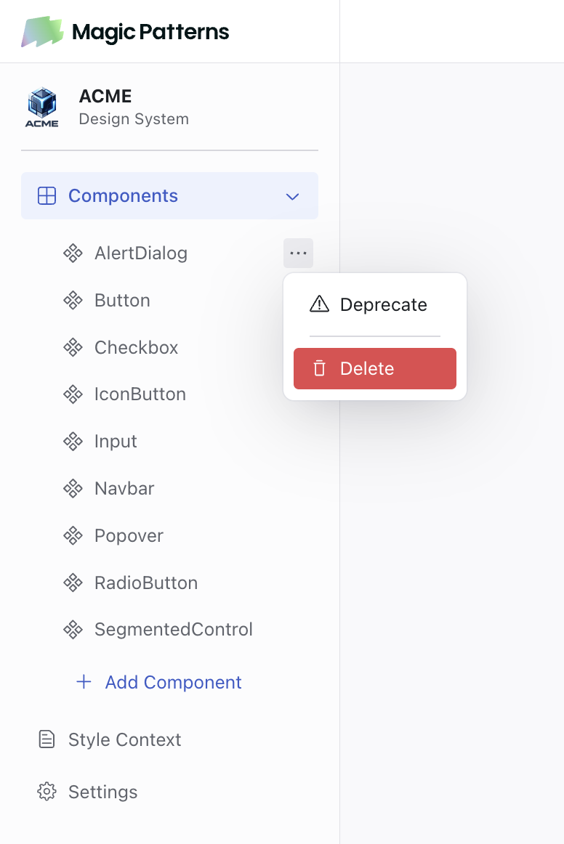Open the Button component
Viewport: 564px width, 844px height.
point(122,301)
